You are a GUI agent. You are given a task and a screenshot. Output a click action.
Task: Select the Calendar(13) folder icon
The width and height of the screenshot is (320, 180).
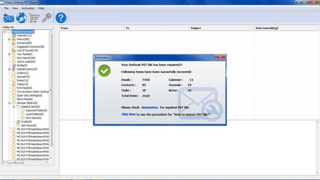point(14,36)
